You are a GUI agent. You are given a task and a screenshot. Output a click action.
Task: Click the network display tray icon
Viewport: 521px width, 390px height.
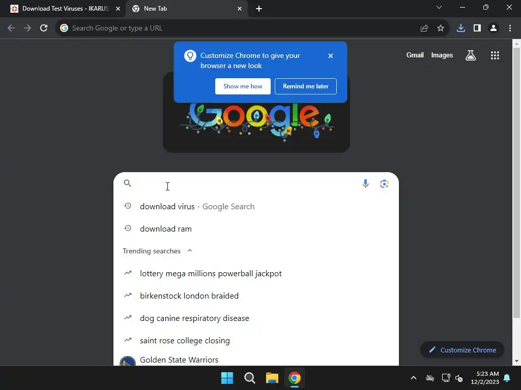[446, 378]
